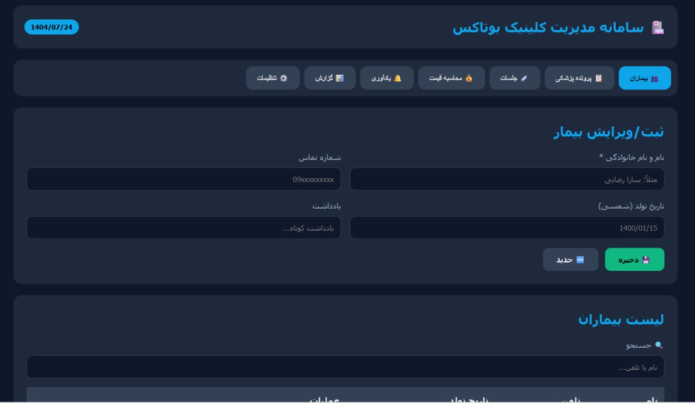
Task: Click the hospital logo icon in the header
Action: [658, 28]
